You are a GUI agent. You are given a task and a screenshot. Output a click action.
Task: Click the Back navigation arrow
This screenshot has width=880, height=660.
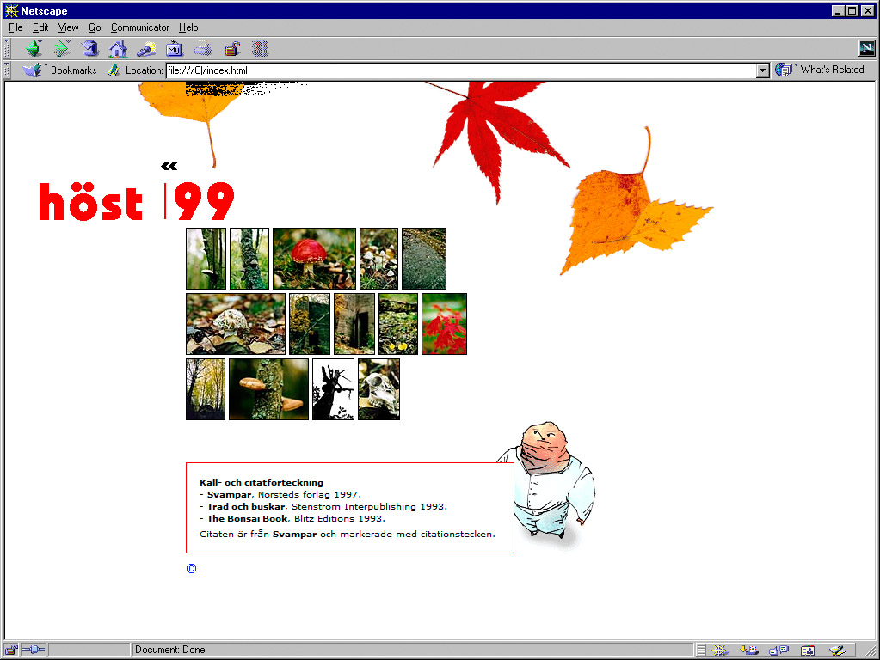click(x=34, y=49)
